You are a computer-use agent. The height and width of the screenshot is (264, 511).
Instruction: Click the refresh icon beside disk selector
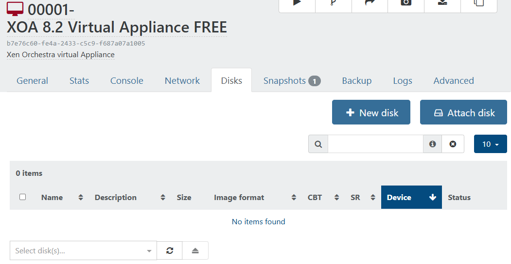[x=170, y=250]
